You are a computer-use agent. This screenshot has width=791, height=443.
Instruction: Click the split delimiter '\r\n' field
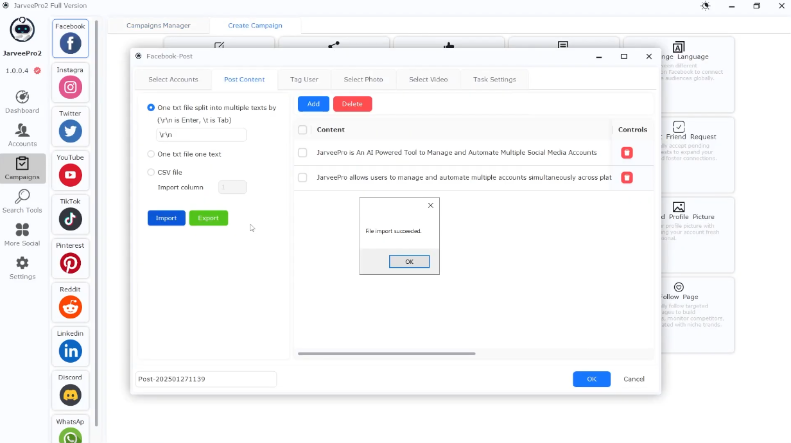pos(201,135)
